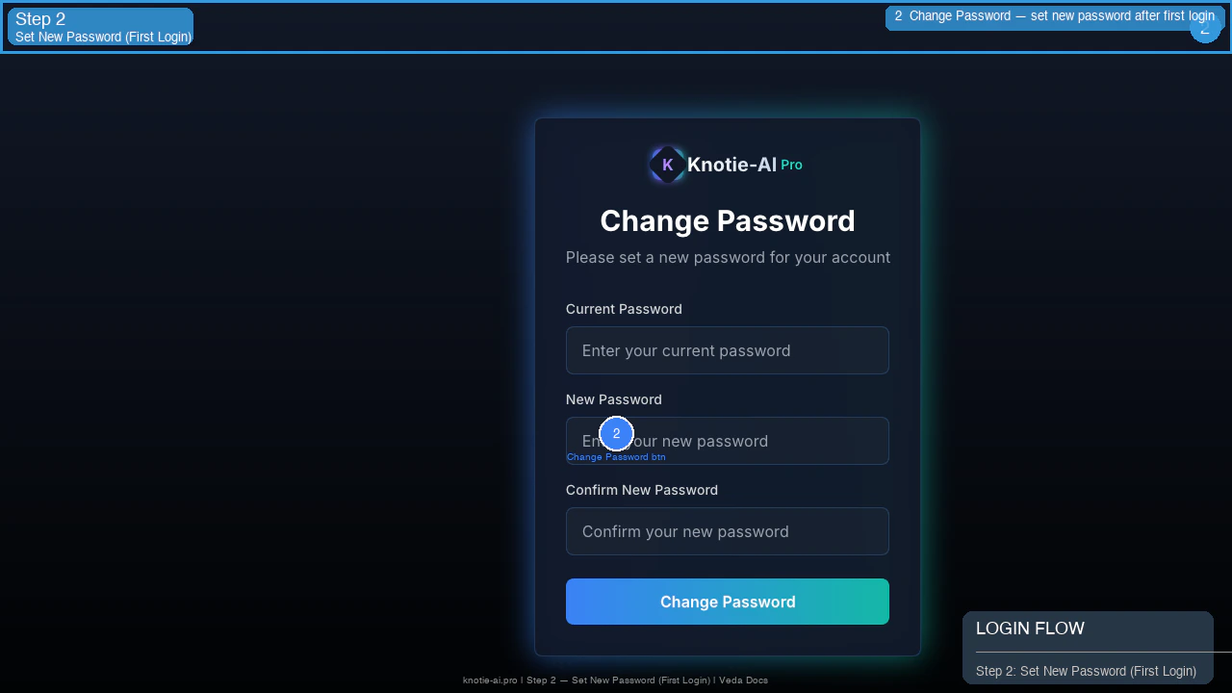
Task: Focus the Current Password field
Action: (x=728, y=350)
